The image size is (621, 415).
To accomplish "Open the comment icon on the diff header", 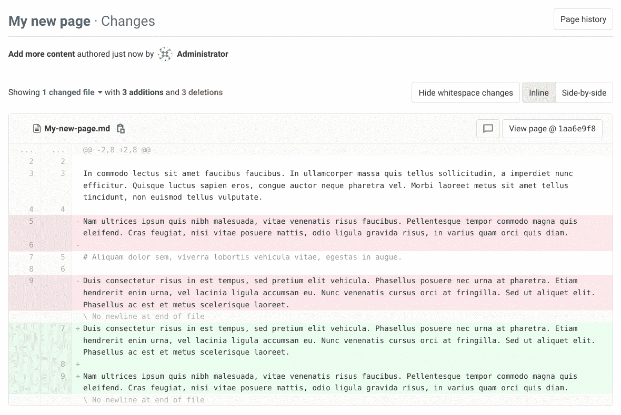I will [488, 128].
